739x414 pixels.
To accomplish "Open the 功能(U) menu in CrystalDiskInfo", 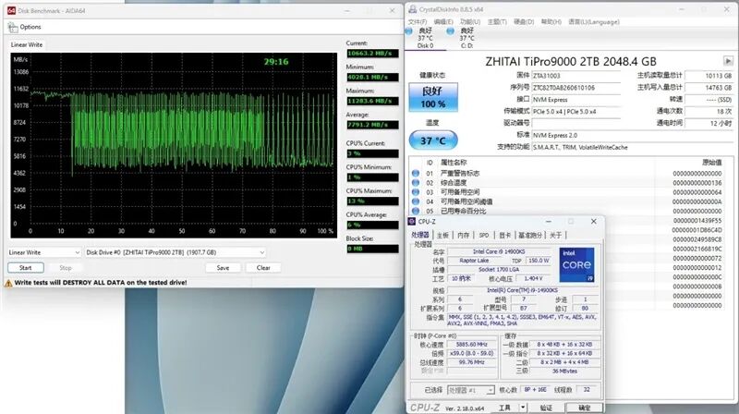I will (470, 22).
